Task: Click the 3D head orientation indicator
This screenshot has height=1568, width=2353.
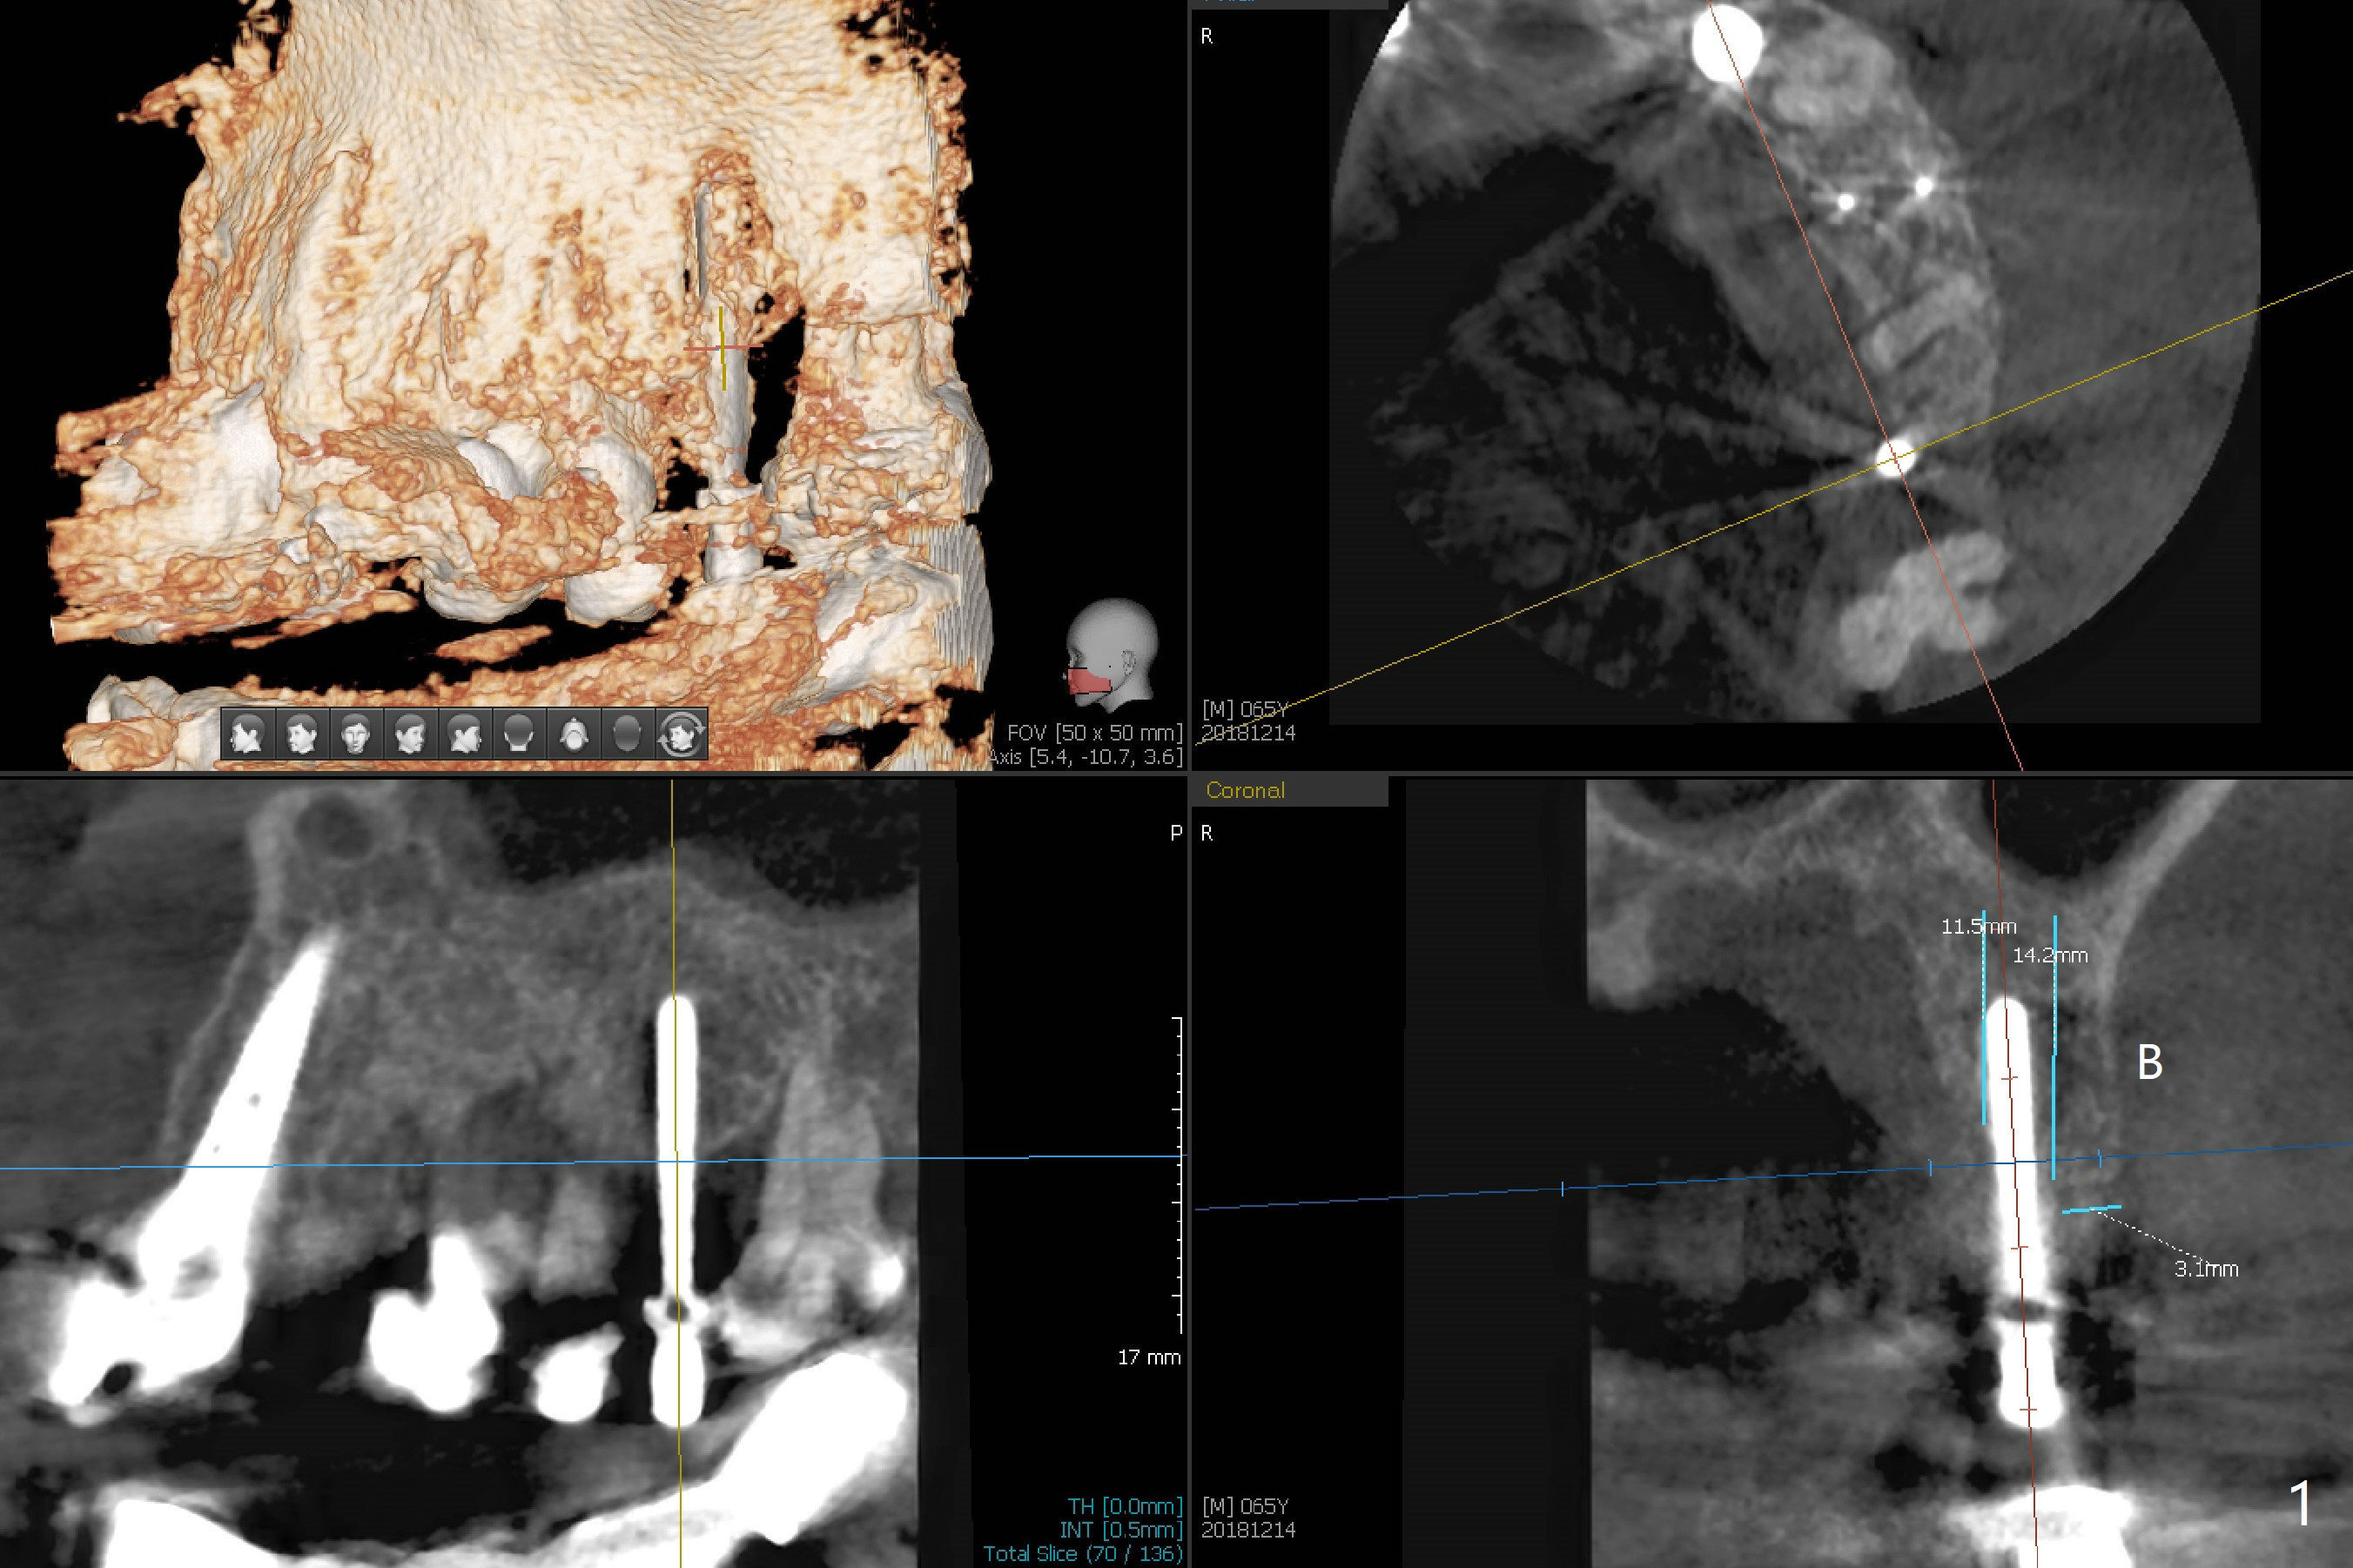Action: 1112,656
